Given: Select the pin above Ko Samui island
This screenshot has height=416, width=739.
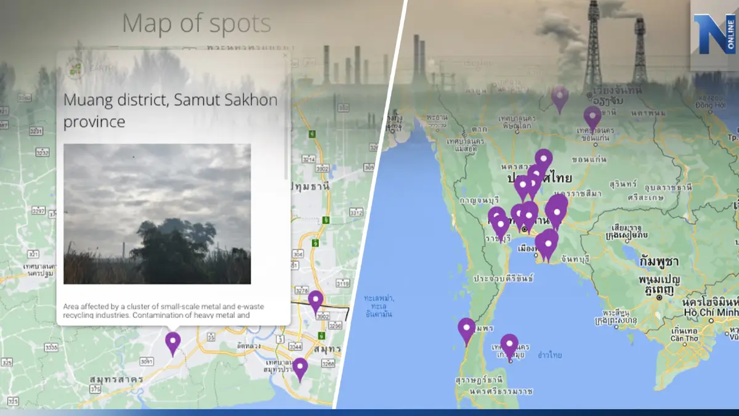Looking at the screenshot, I should click(x=509, y=347).
